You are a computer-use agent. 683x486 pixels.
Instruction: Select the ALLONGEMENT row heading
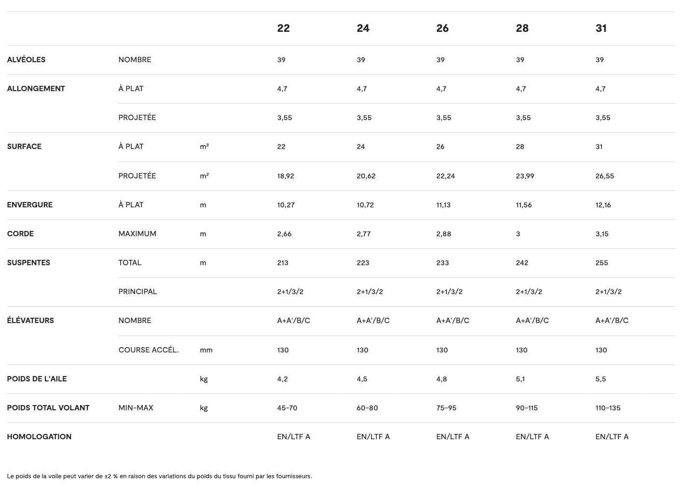(36, 89)
